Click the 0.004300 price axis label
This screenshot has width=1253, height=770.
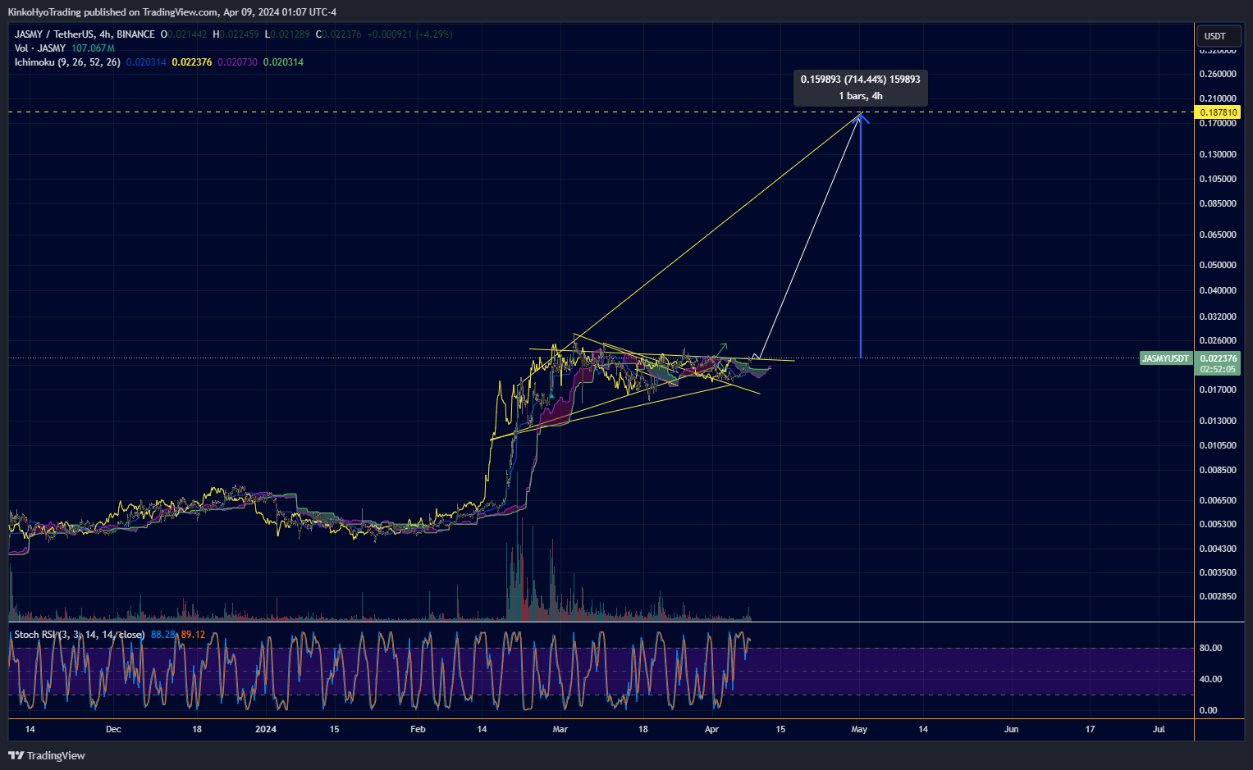coord(1218,549)
